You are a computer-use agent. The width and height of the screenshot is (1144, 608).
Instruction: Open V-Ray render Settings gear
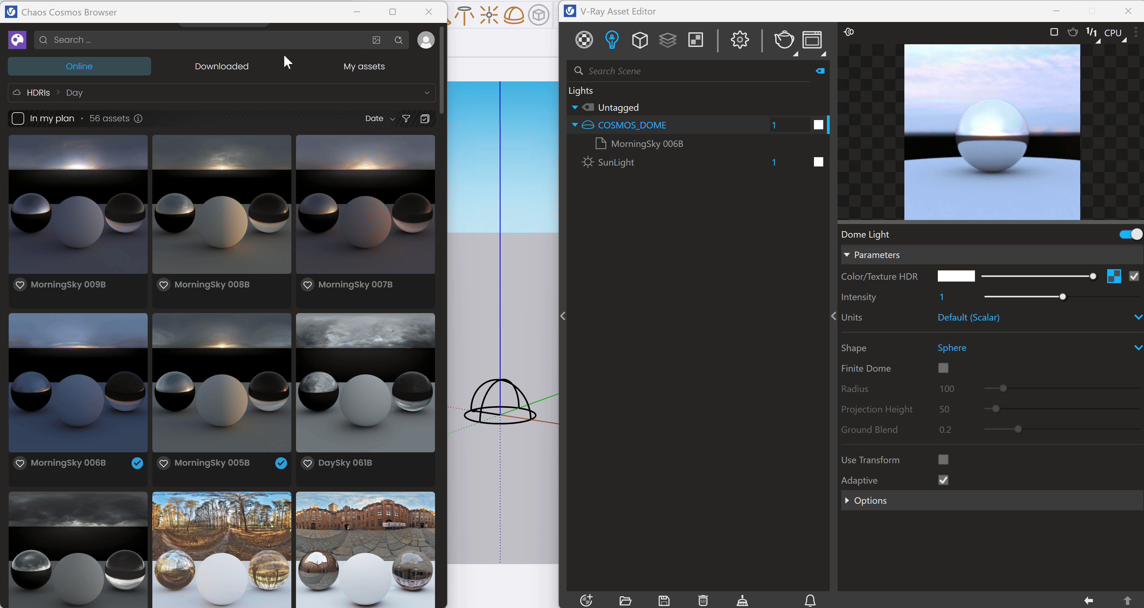[739, 40]
